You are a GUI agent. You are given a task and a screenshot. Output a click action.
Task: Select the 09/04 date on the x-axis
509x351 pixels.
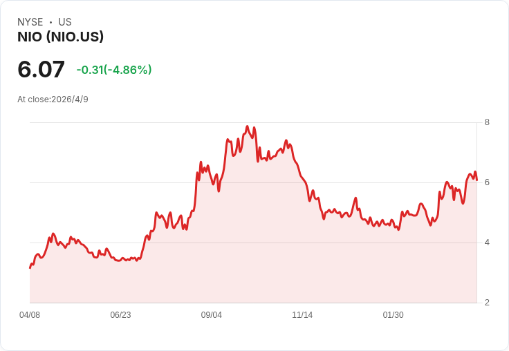point(212,315)
